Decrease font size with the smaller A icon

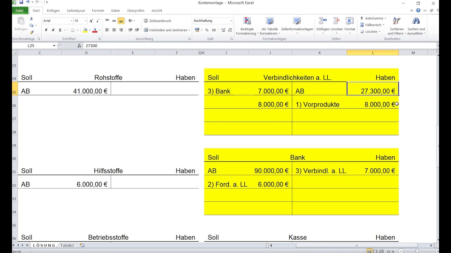click(97, 21)
